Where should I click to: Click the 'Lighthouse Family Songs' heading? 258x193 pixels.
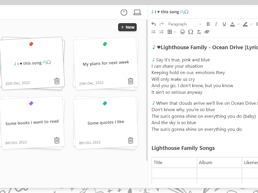click(x=183, y=148)
